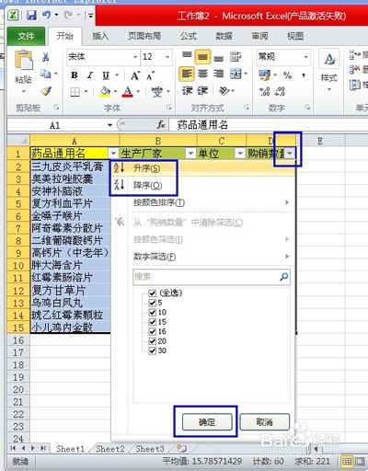This screenshot has height=471, width=368.
Task: Switch to the 页面布局 (Page Layout) tab
Action: (144, 36)
